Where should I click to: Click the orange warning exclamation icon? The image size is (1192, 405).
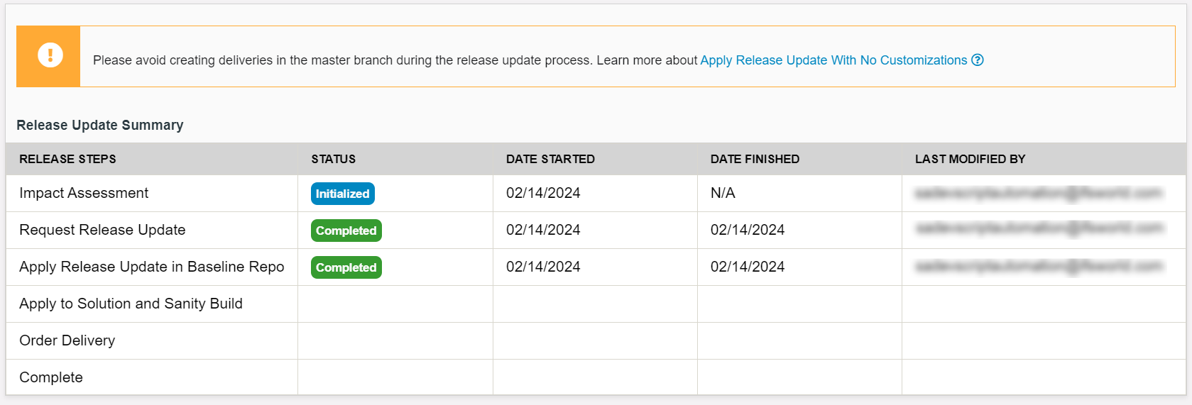[x=50, y=55]
